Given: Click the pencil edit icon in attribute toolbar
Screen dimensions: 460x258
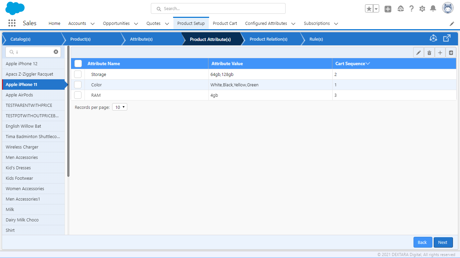Looking at the screenshot, I should 419,53.
